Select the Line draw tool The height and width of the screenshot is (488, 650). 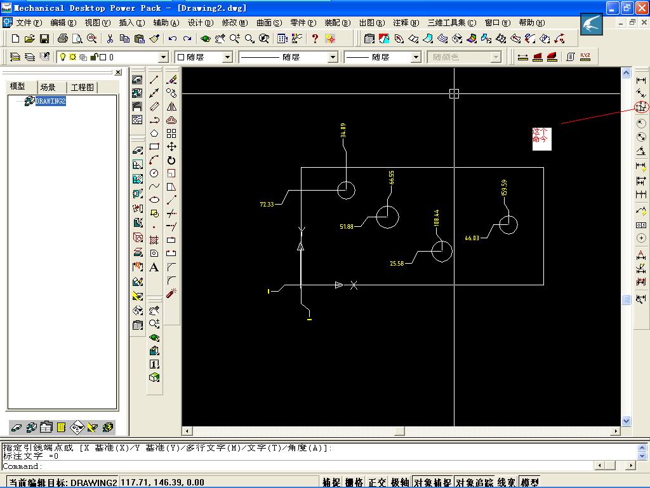tap(154, 79)
